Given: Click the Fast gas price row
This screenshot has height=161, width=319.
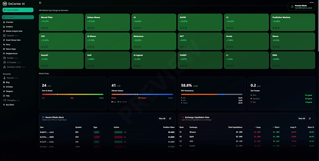Looking at the screenshot, I should (x=281, y=102).
